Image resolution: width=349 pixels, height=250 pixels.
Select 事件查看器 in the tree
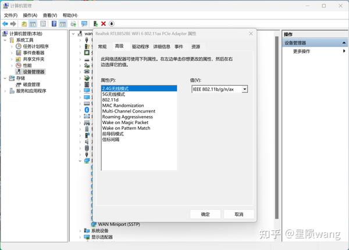pos(34,53)
